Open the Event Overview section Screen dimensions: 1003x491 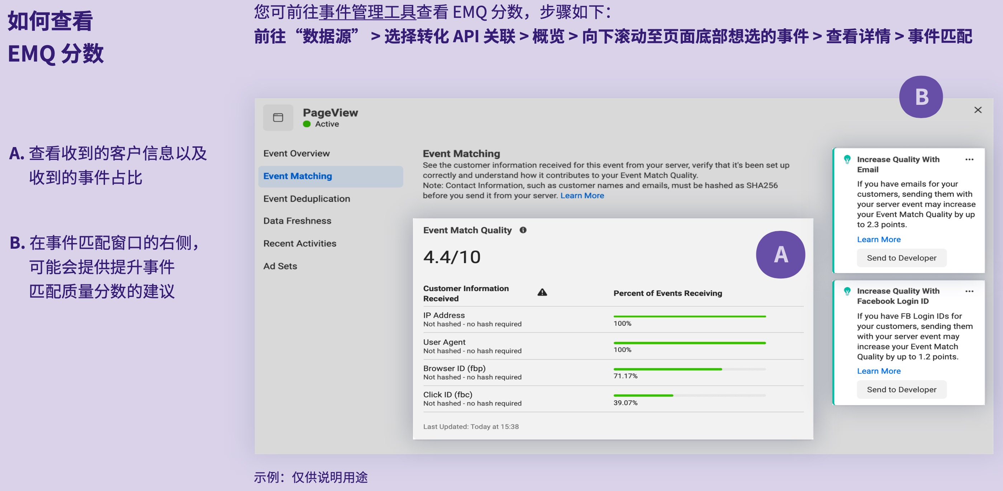(x=296, y=153)
